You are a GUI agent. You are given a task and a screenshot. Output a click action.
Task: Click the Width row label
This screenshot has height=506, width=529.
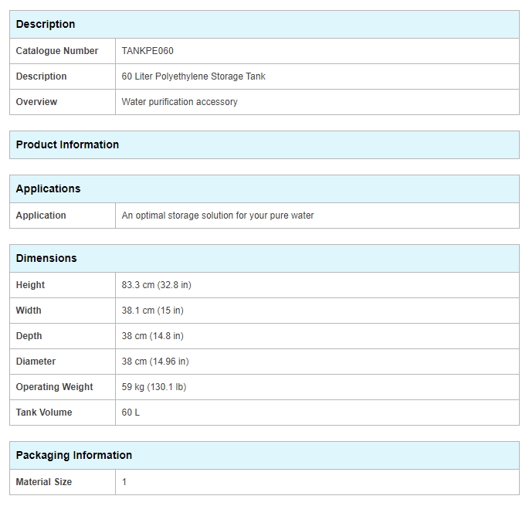[29, 311]
